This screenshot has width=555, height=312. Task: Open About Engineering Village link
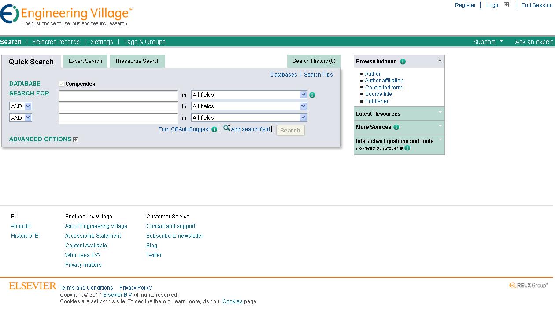pyautogui.click(x=96, y=226)
